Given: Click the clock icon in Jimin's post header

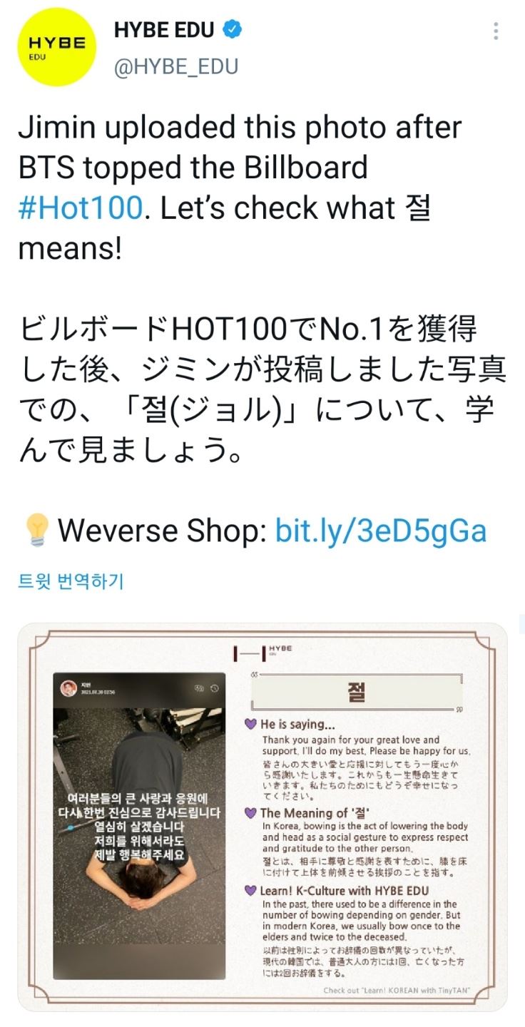Looking at the screenshot, I should point(214,688).
